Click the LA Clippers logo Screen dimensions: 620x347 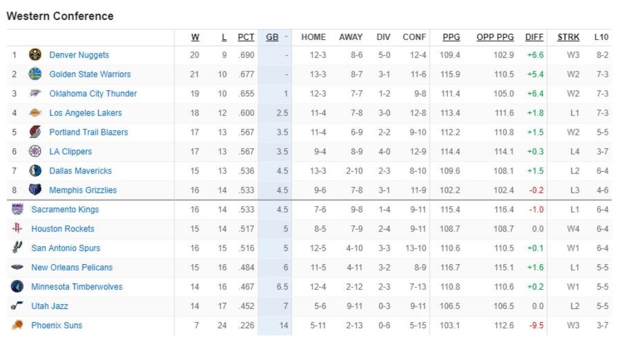coord(35,152)
